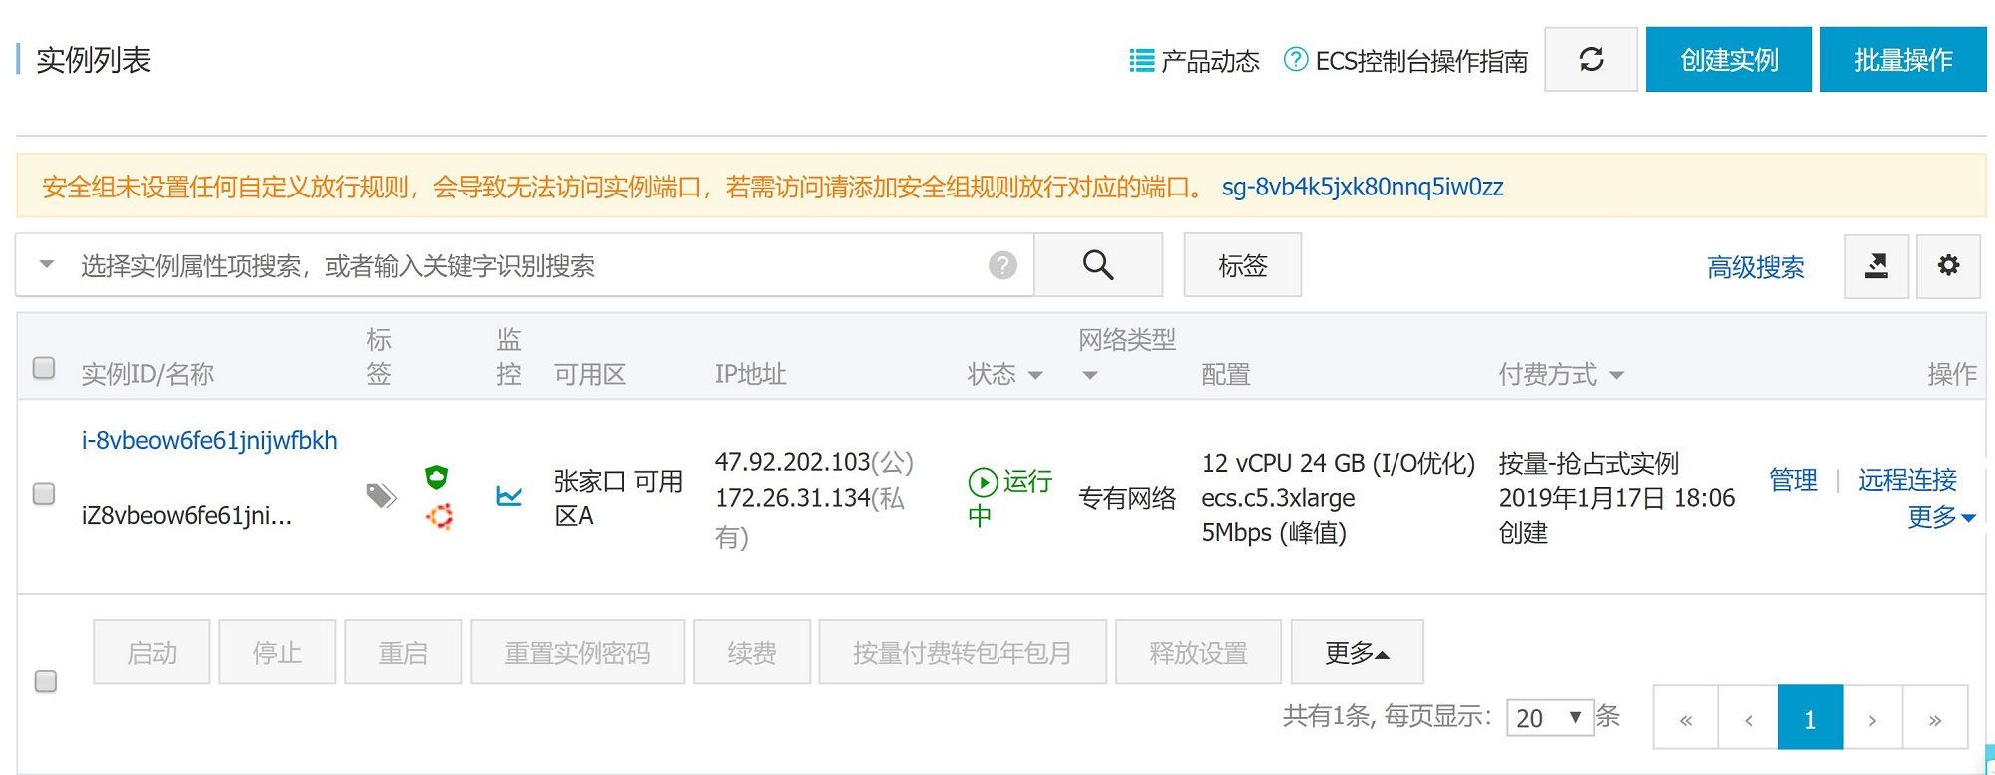Expand the search attribute dropdown arrow
1995x775 pixels.
coord(46,265)
